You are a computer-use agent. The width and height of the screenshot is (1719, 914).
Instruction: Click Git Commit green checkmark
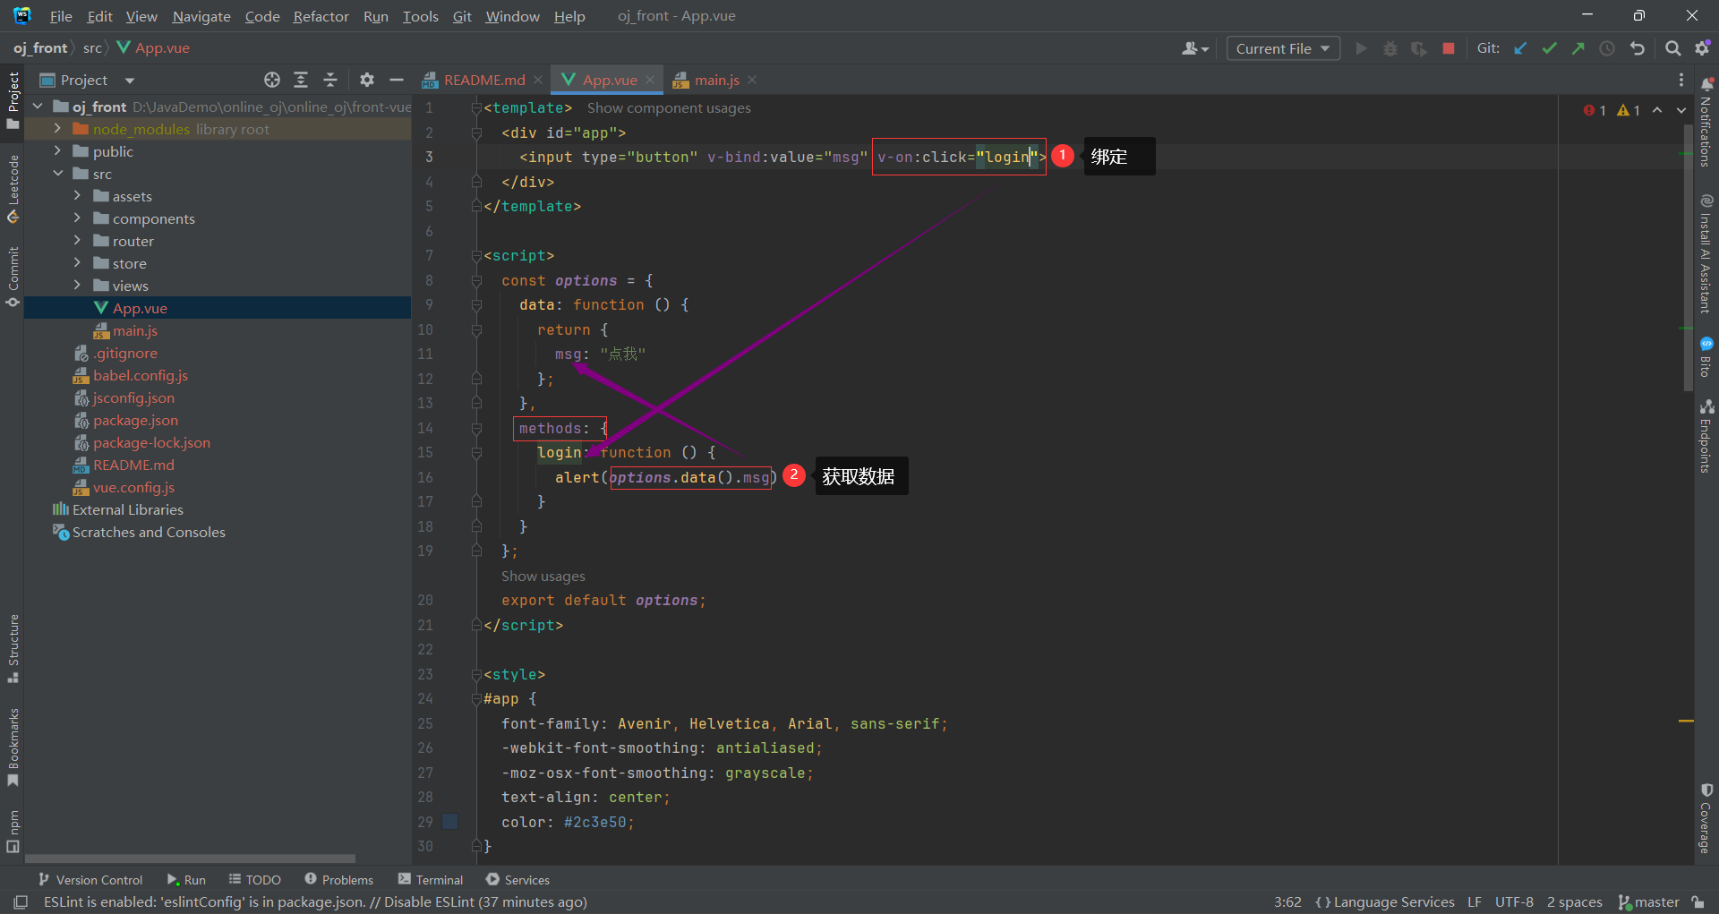[1549, 48]
